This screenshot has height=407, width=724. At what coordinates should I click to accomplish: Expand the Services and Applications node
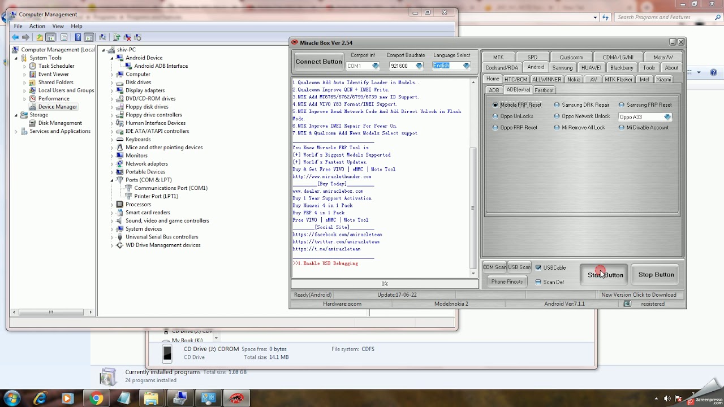[x=16, y=131]
